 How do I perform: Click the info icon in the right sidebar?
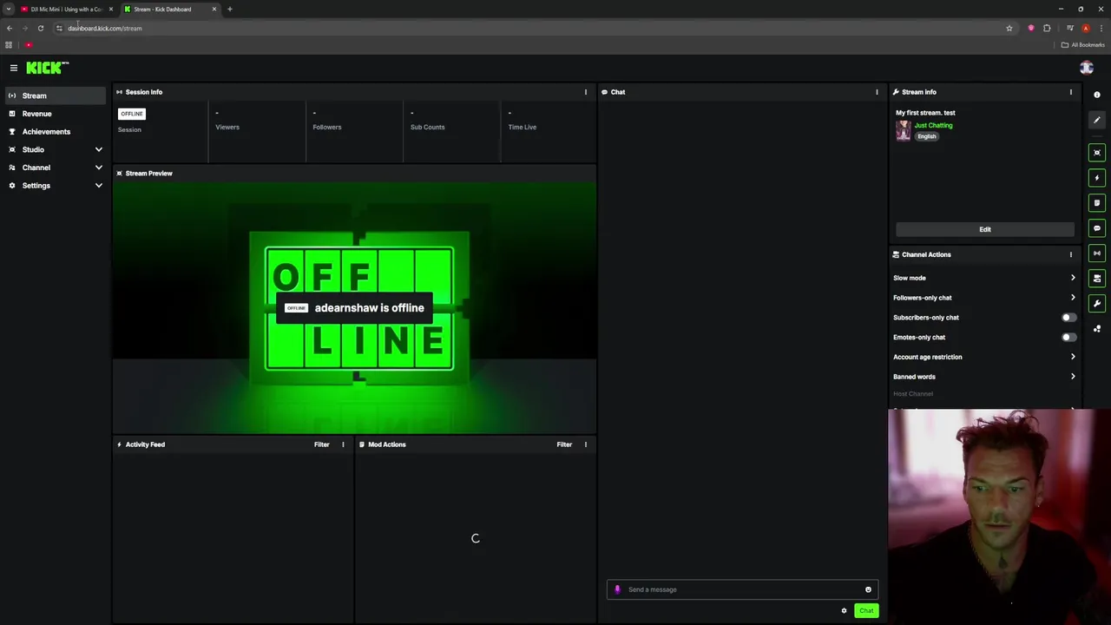[x=1097, y=95]
